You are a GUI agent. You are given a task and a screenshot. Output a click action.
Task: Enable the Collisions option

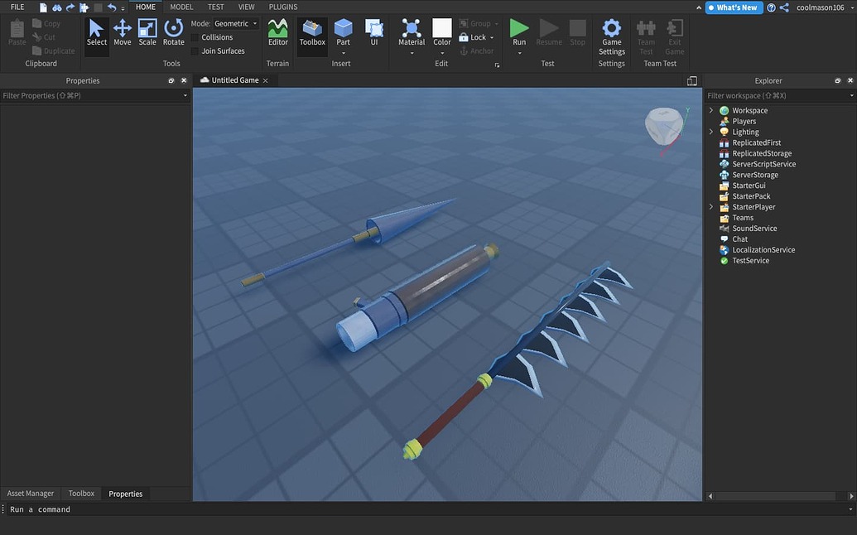click(x=215, y=36)
